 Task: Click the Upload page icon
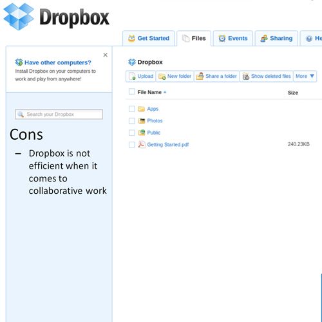(x=132, y=76)
